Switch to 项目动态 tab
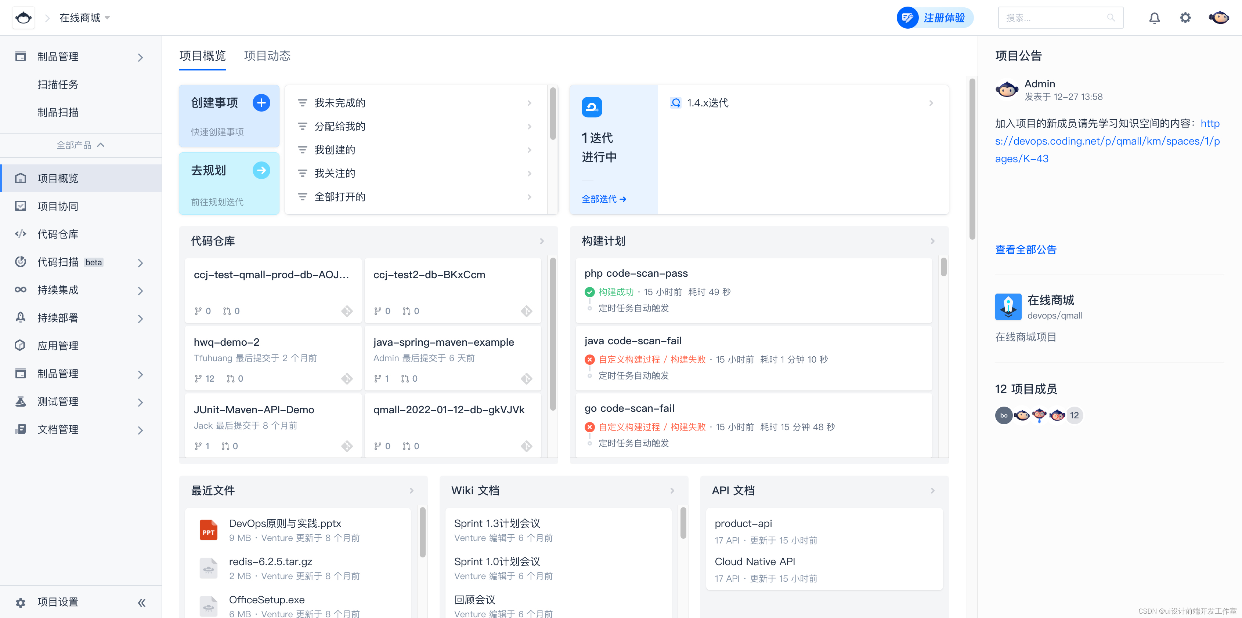1242x618 pixels. 268,55
